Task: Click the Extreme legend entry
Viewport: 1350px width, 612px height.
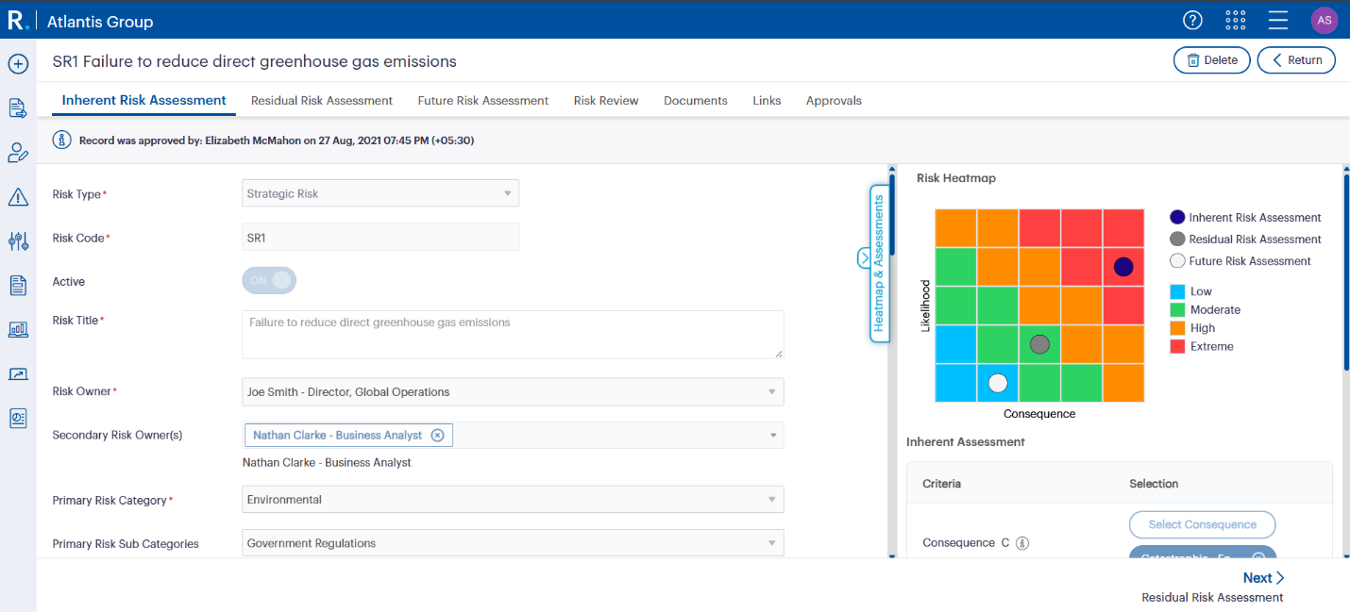Action: point(1202,346)
